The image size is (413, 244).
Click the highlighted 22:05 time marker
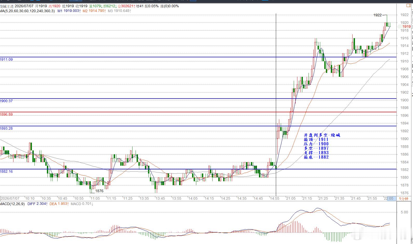[389, 198]
